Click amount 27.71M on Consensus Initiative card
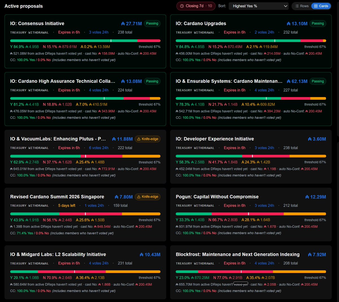Screen dimensions: 339x302 coord(131,24)
